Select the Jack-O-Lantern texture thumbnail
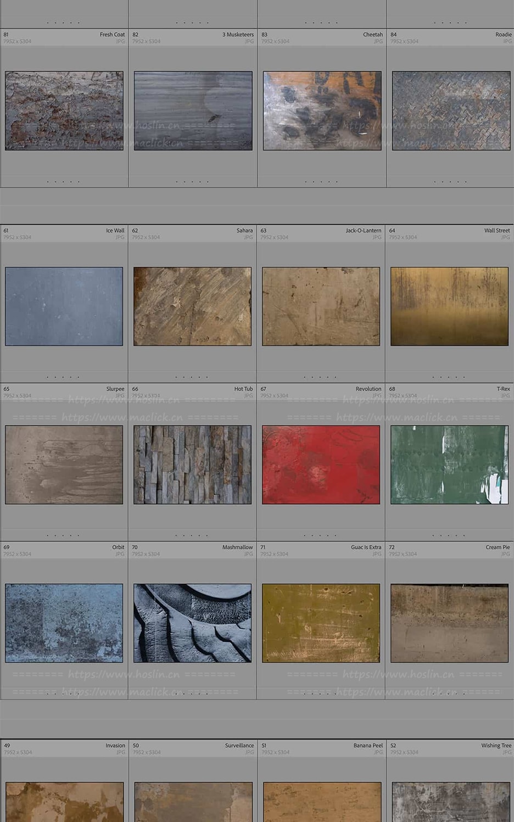 (321, 306)
